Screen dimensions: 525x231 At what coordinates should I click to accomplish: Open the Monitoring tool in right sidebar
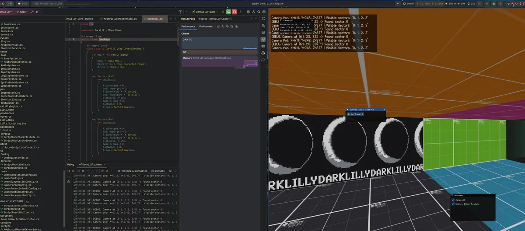coord(263,39)
